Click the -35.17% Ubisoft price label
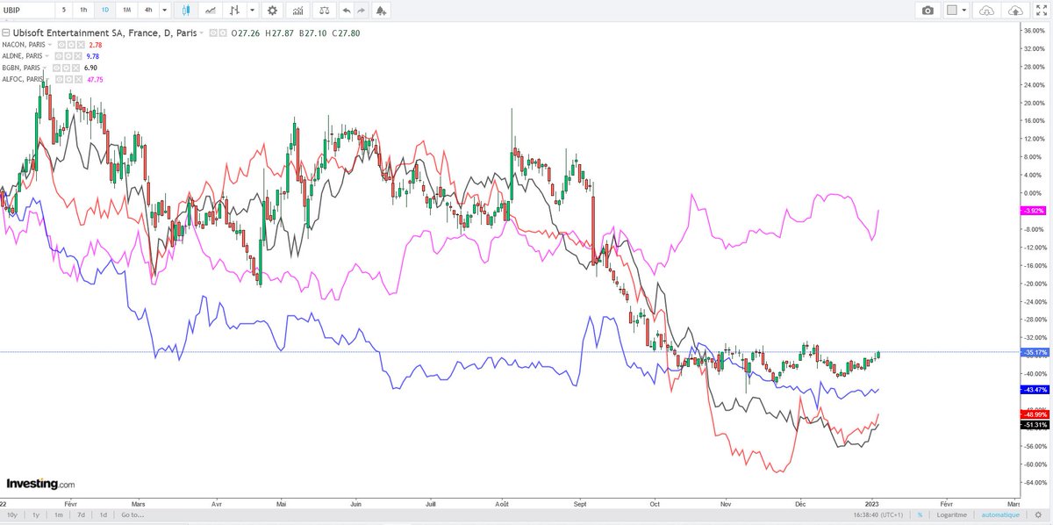The width and height of the screenshot is (1053, 525). [1035, 352]
